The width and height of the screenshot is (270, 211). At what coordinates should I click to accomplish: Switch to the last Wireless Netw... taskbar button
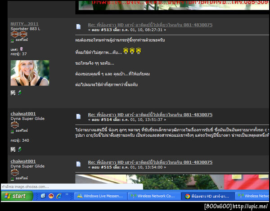(252, 196)
